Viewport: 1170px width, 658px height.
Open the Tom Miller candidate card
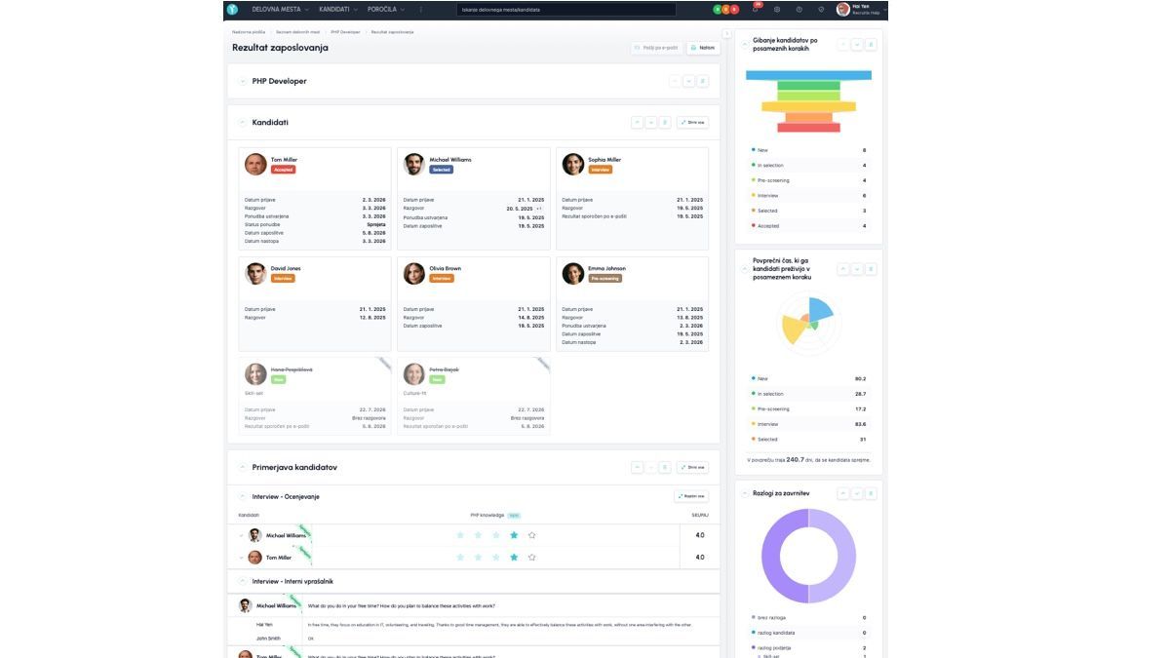(x=314, y=199)
